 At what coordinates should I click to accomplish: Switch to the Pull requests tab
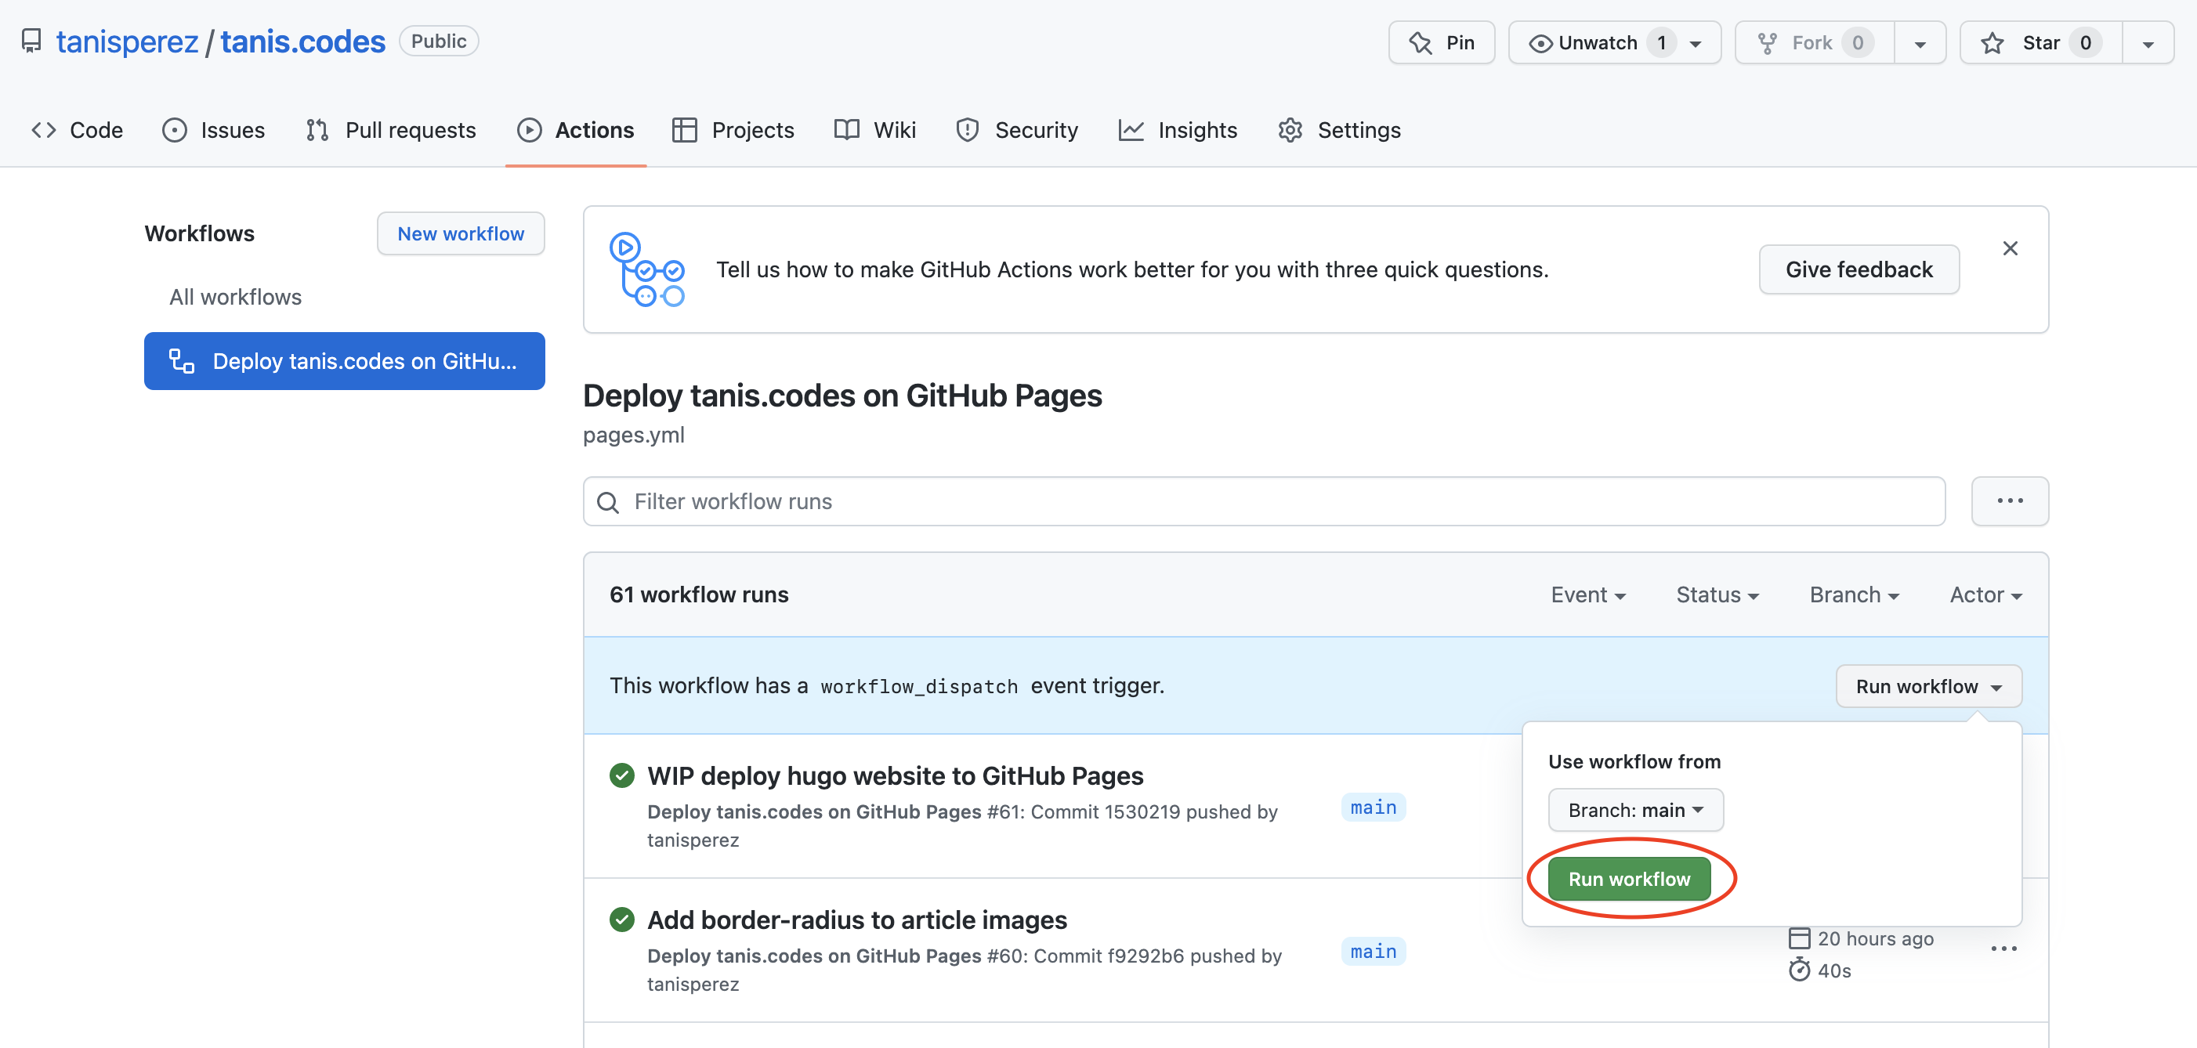(389, 129)
